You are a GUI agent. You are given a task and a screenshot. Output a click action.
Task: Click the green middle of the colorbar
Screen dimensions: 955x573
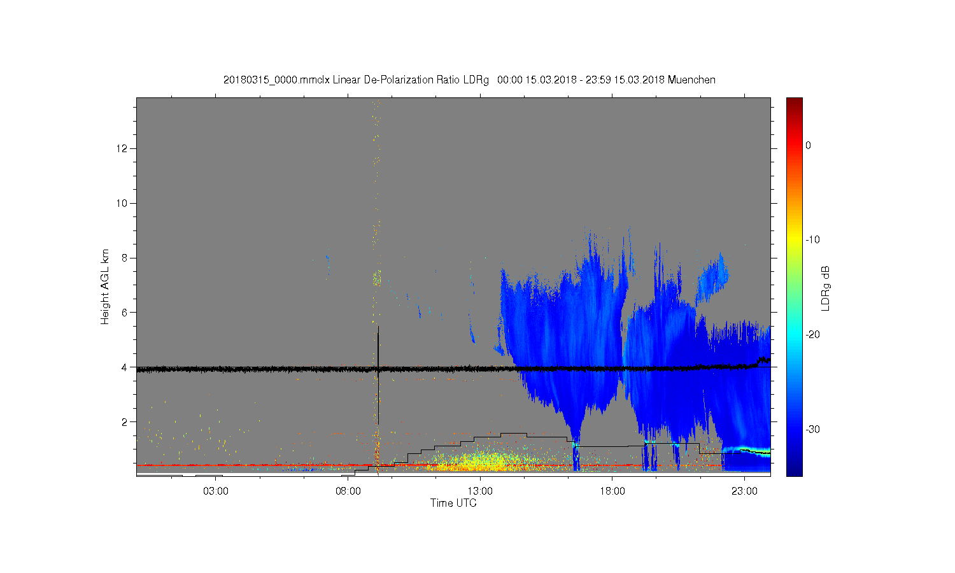click(x=794, y=286)
